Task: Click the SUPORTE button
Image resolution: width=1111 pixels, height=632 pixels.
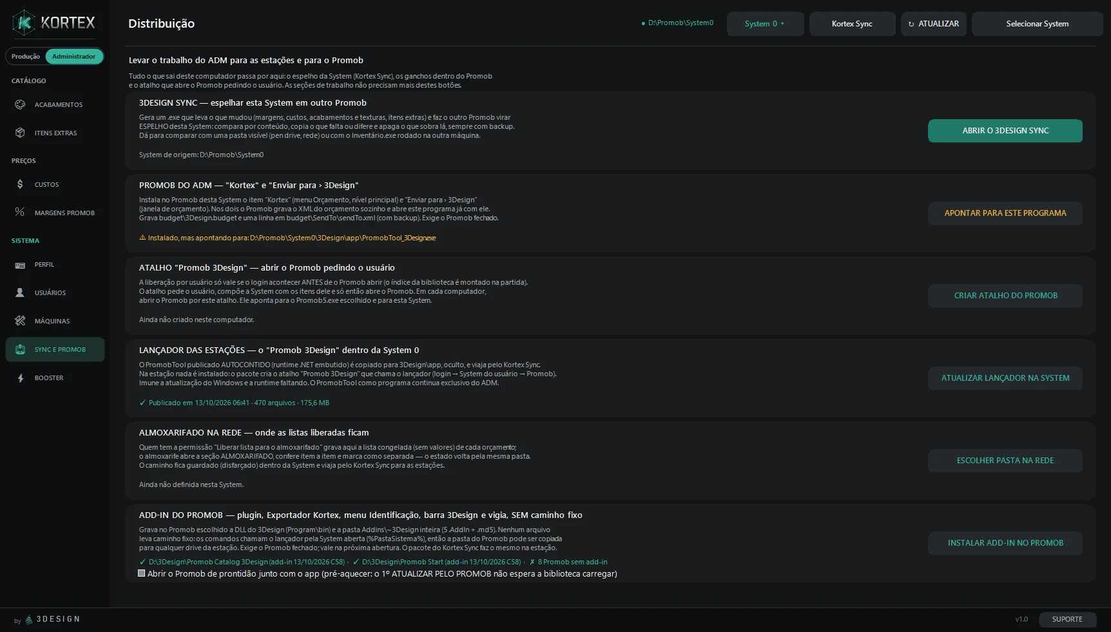Action: pos(1067,619)
